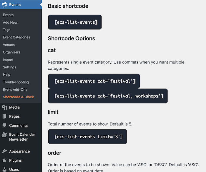Open the Appearance menu label
This screenshot has width=206, height=172.
coord(19,151)
